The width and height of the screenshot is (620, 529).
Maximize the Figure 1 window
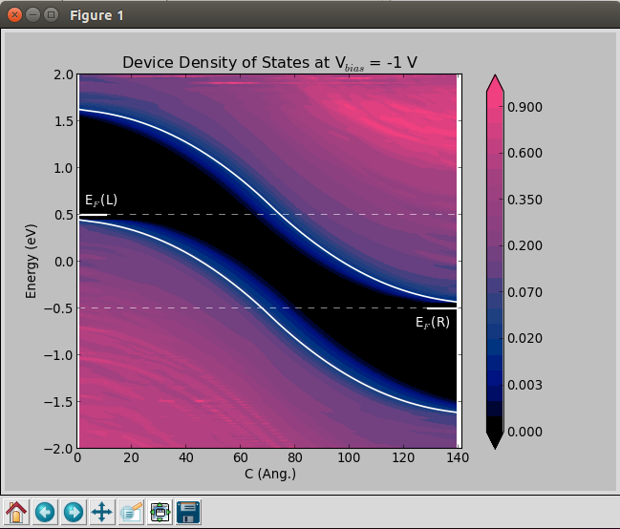tap(51, 15)
